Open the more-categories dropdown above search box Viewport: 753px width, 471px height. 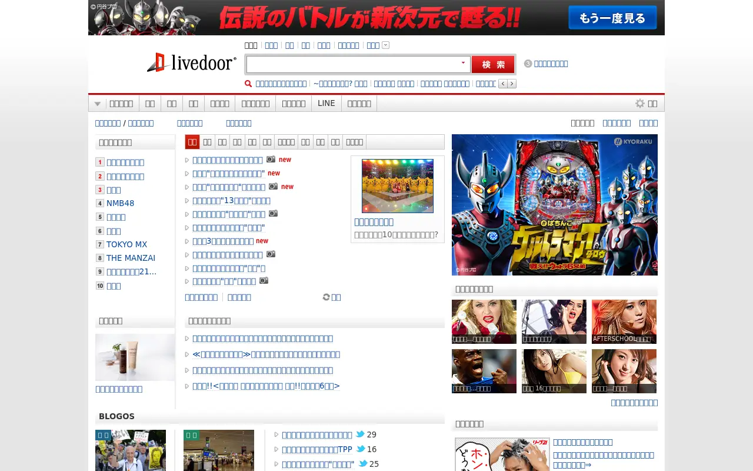pos(385,45)
